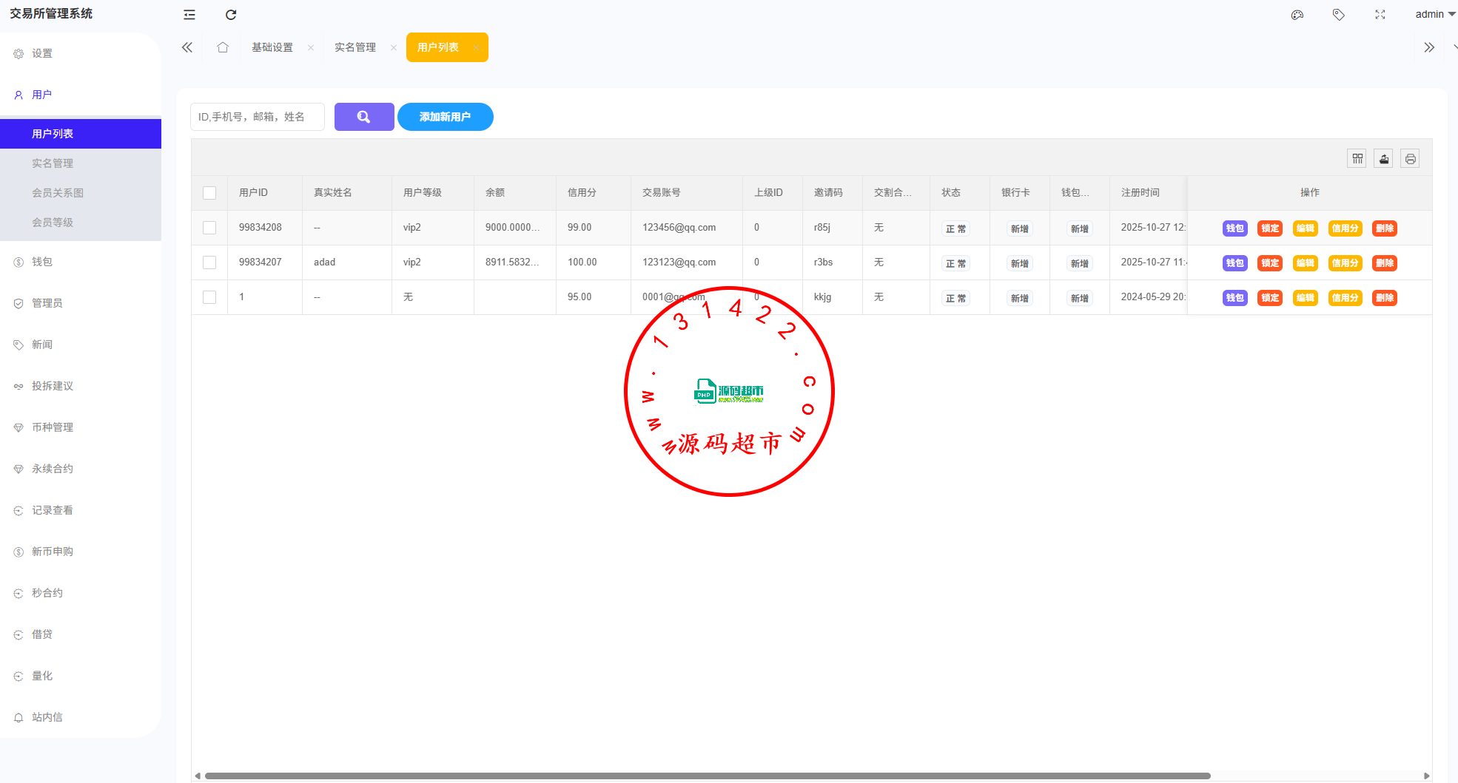Go to the home tab icon
Image resolution: width=1458 pixels, height=783 pixels.
(223, 47)
